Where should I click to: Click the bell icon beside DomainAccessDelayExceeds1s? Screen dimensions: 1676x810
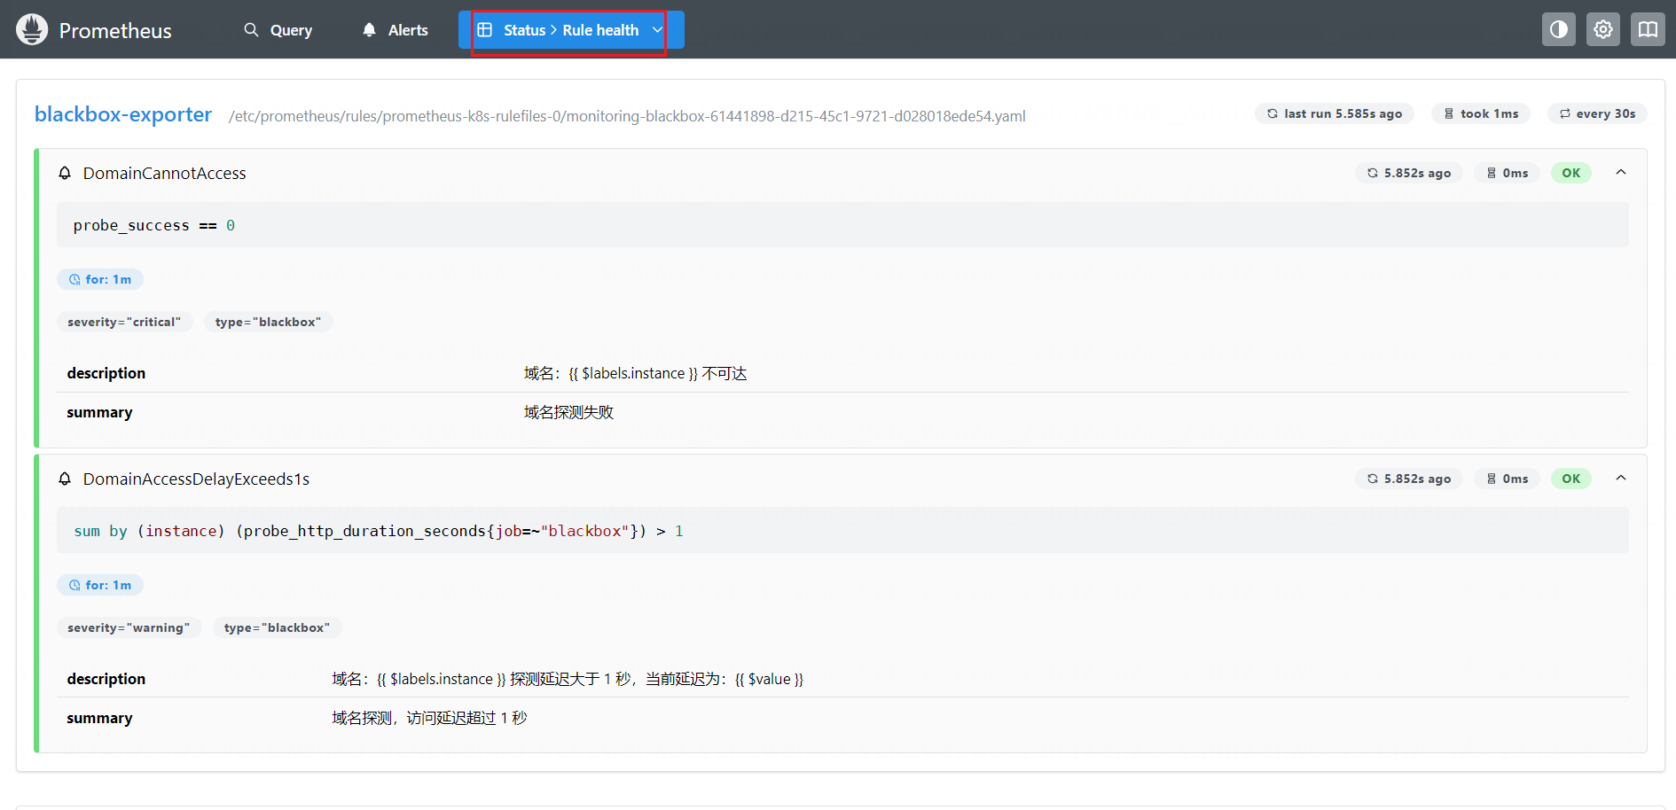coord(65,479)
